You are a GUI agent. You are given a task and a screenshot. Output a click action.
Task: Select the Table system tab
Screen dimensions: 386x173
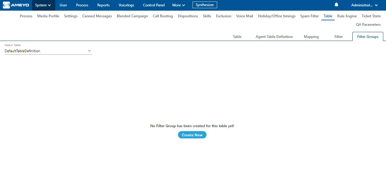coord(328,16)
